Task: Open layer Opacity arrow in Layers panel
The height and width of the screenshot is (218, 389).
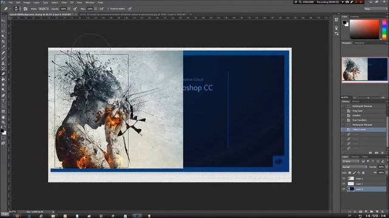Action: tap(387, 167)
